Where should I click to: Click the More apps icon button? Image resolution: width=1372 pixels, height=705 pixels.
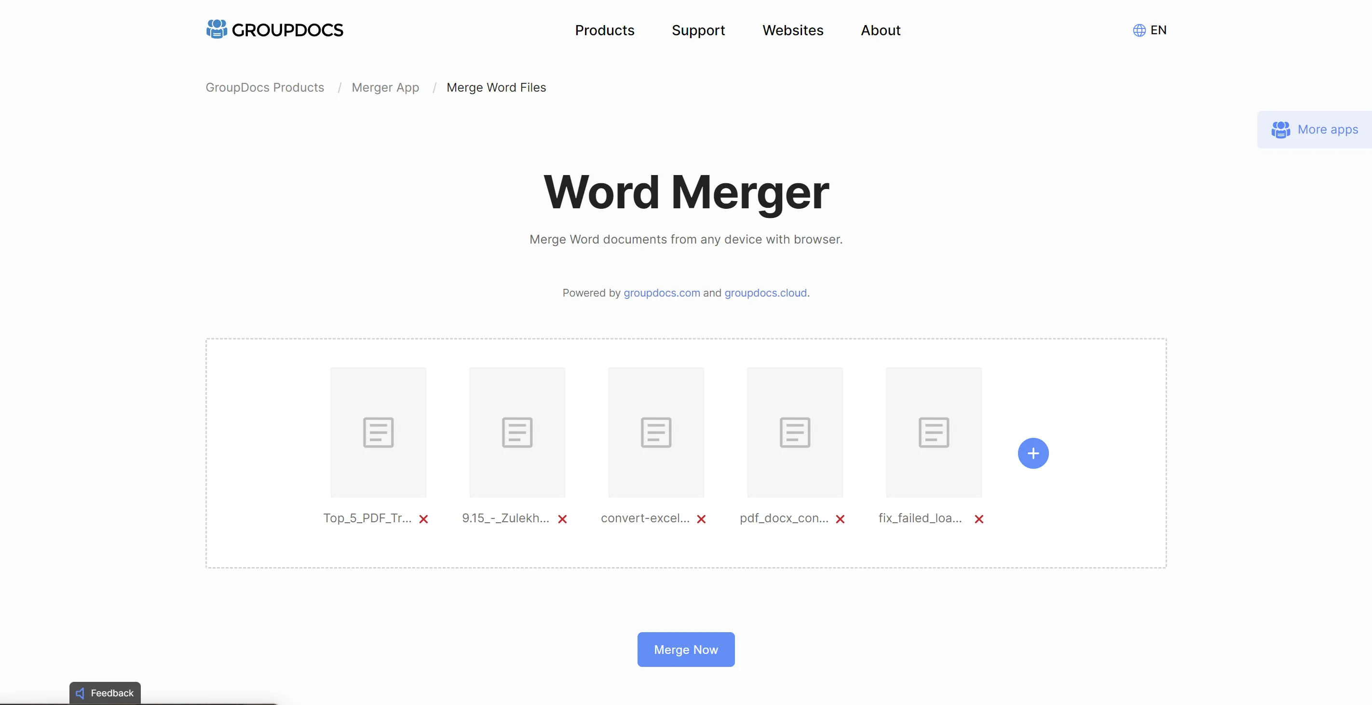tap(1278, 129)
